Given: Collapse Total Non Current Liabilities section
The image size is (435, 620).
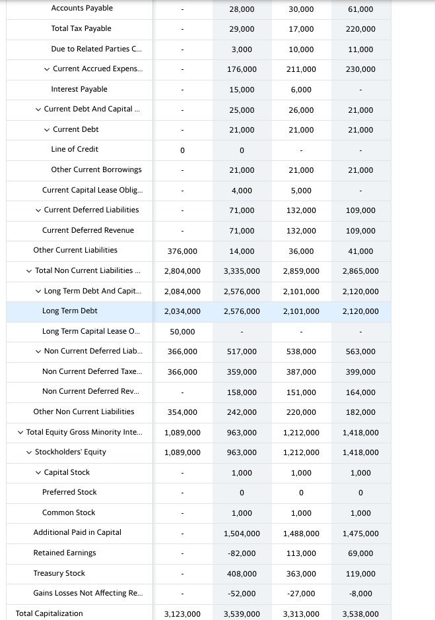Looking at the screenshot, I should click(28, 271).
